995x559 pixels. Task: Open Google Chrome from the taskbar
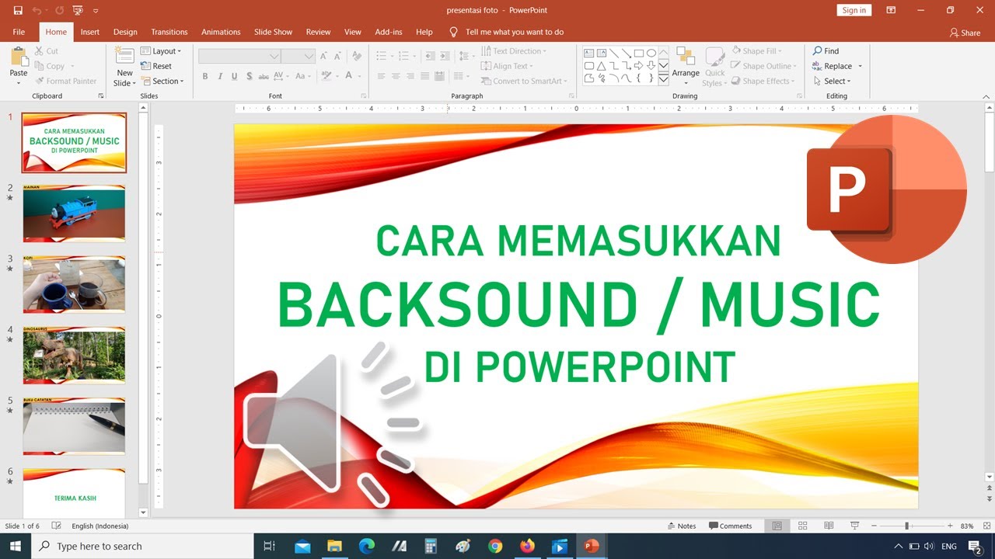click(495, 546)
